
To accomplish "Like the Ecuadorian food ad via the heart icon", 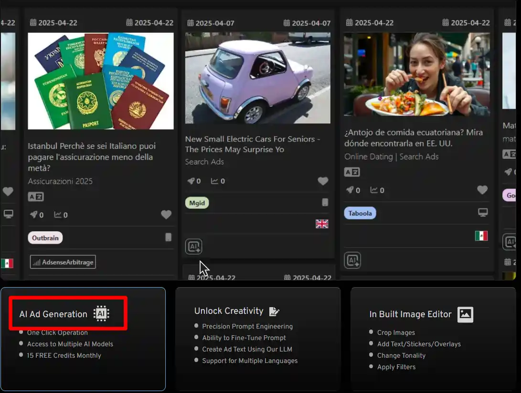I will pyautogui.click(x=482, y=190).
